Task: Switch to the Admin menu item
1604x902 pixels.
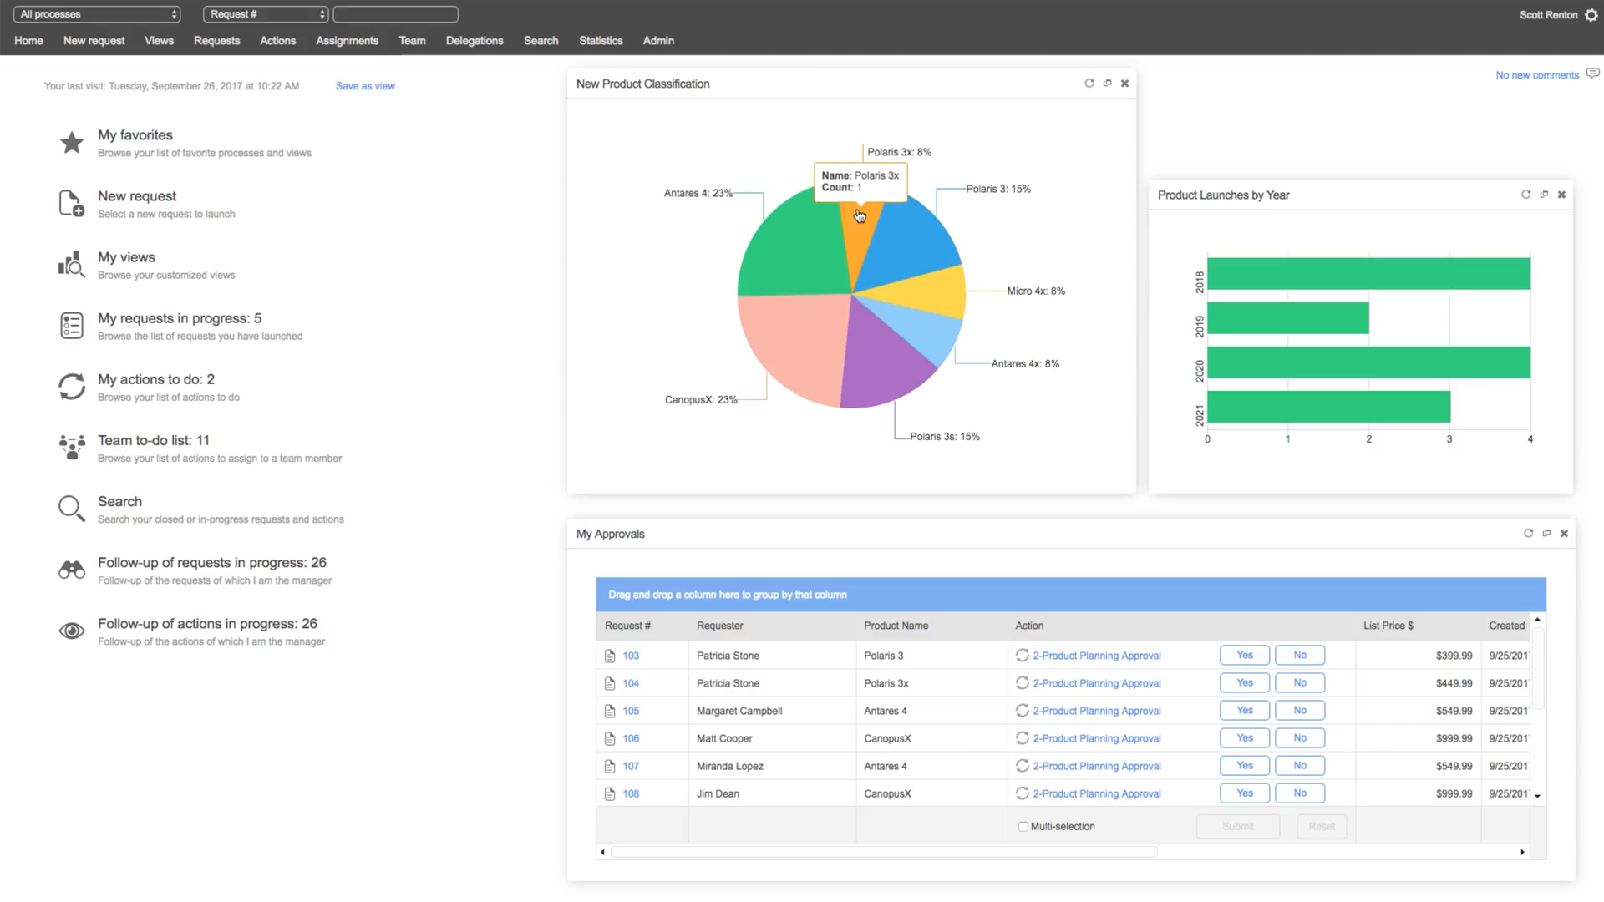Action: pos(658,40)
